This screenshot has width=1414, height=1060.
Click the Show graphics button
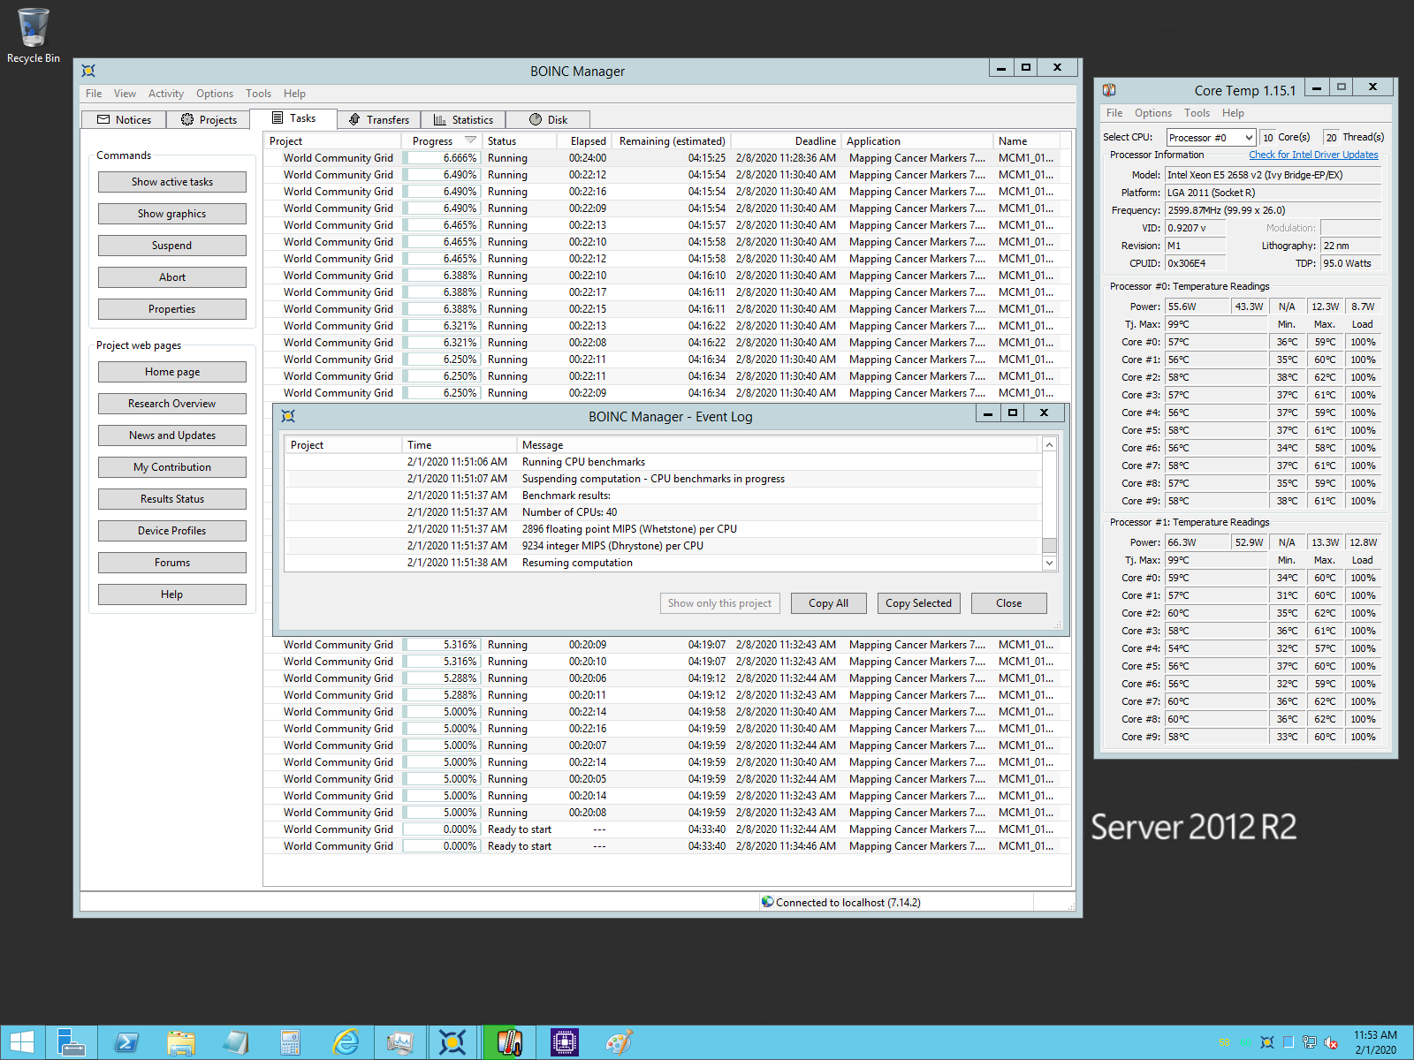tap(172, 214)
